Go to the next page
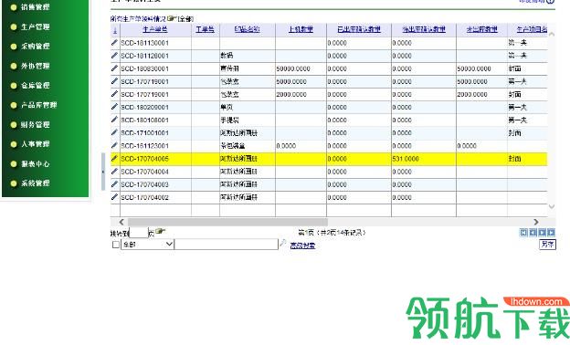 (542, 233)
